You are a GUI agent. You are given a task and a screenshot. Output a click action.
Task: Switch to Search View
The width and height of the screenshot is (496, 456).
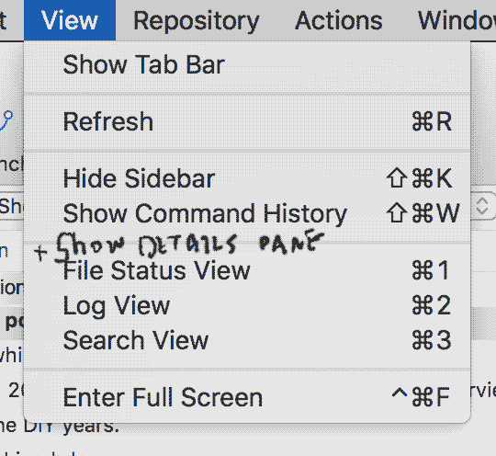pos(247,340)
